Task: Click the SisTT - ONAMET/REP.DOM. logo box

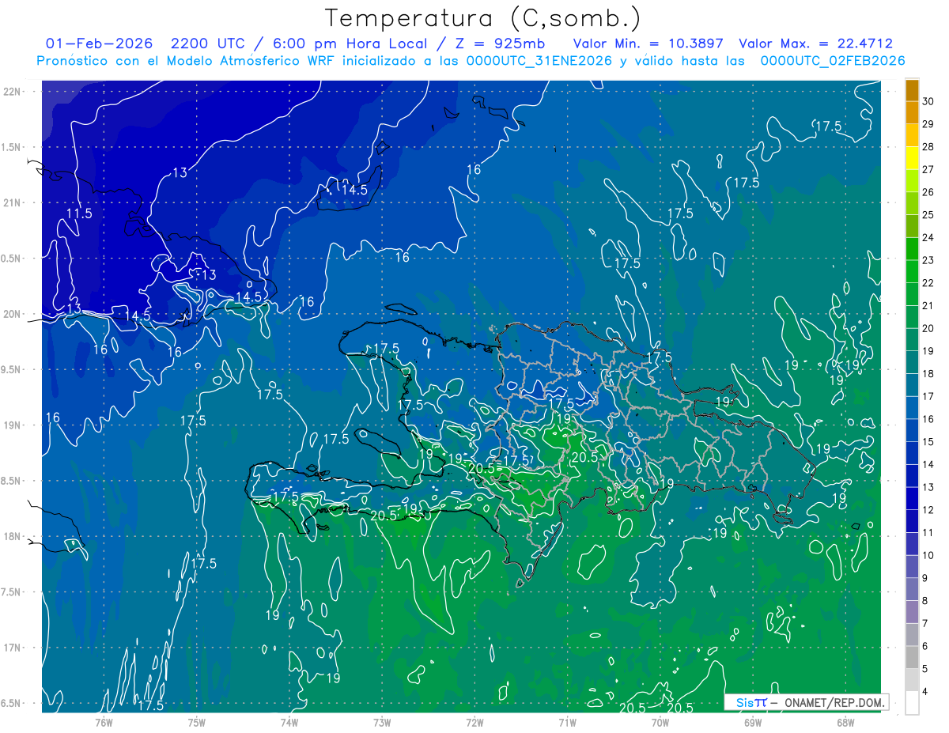Action: tap(806, 702)
